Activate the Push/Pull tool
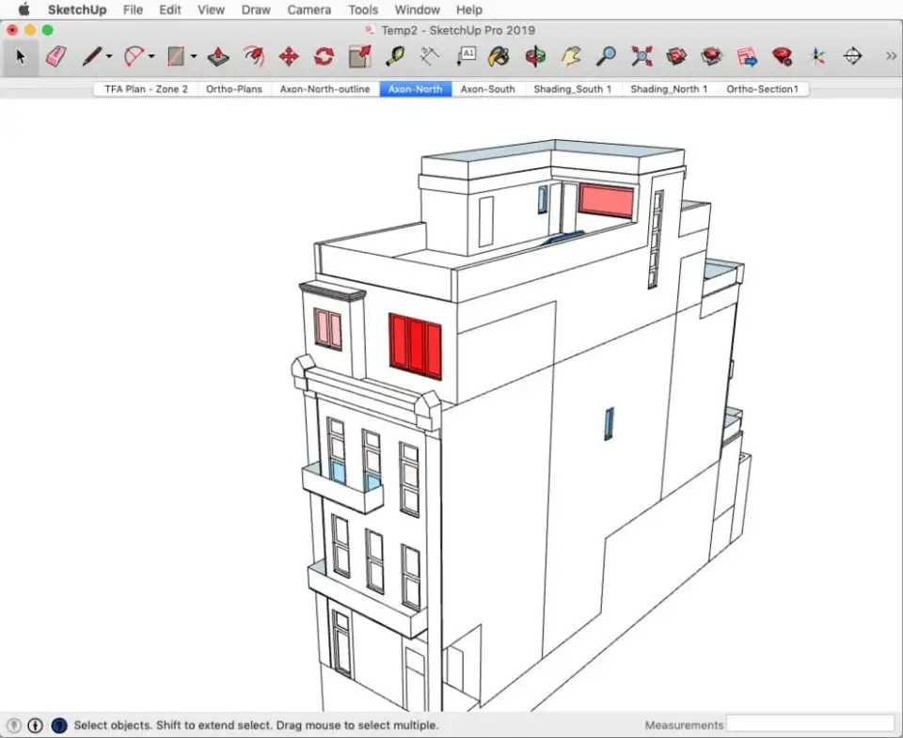 click(x=218, y=56)
